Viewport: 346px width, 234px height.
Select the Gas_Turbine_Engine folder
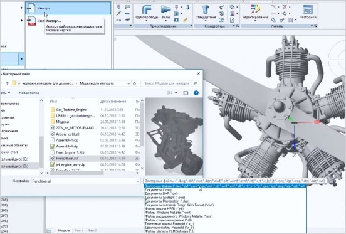coord(71,110)
